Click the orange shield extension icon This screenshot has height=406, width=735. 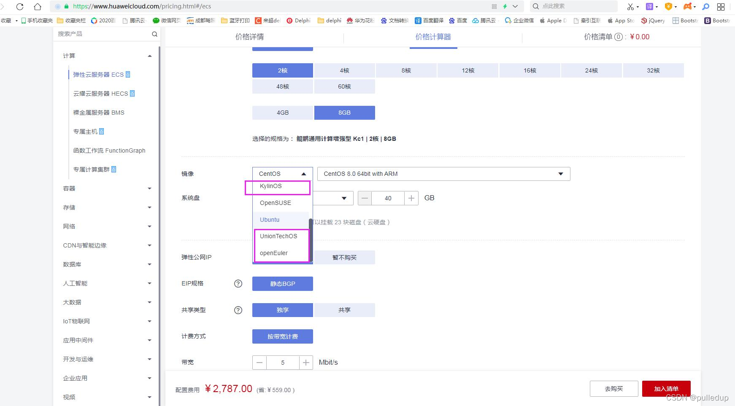click(x=668, y=6)
